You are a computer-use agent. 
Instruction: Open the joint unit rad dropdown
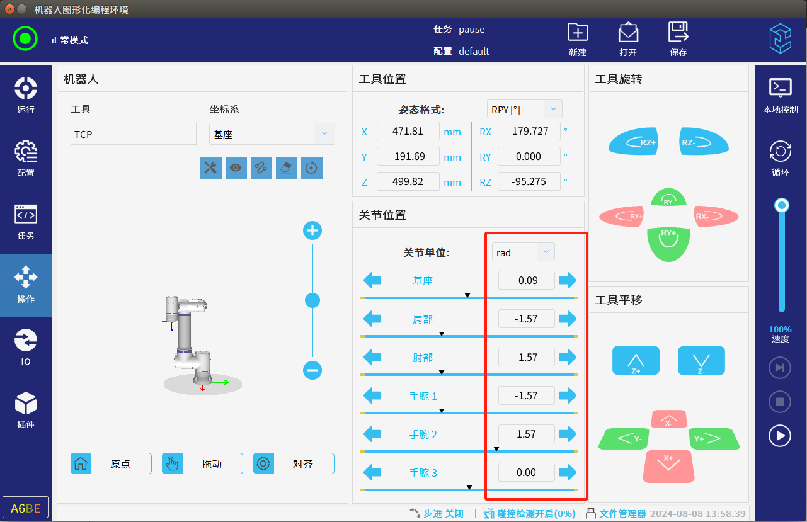click(x=523, y=252)
